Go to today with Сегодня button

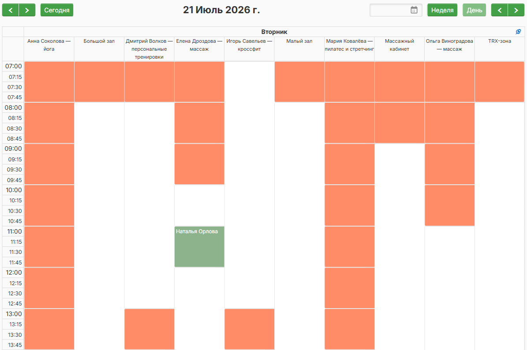(57, 10)
